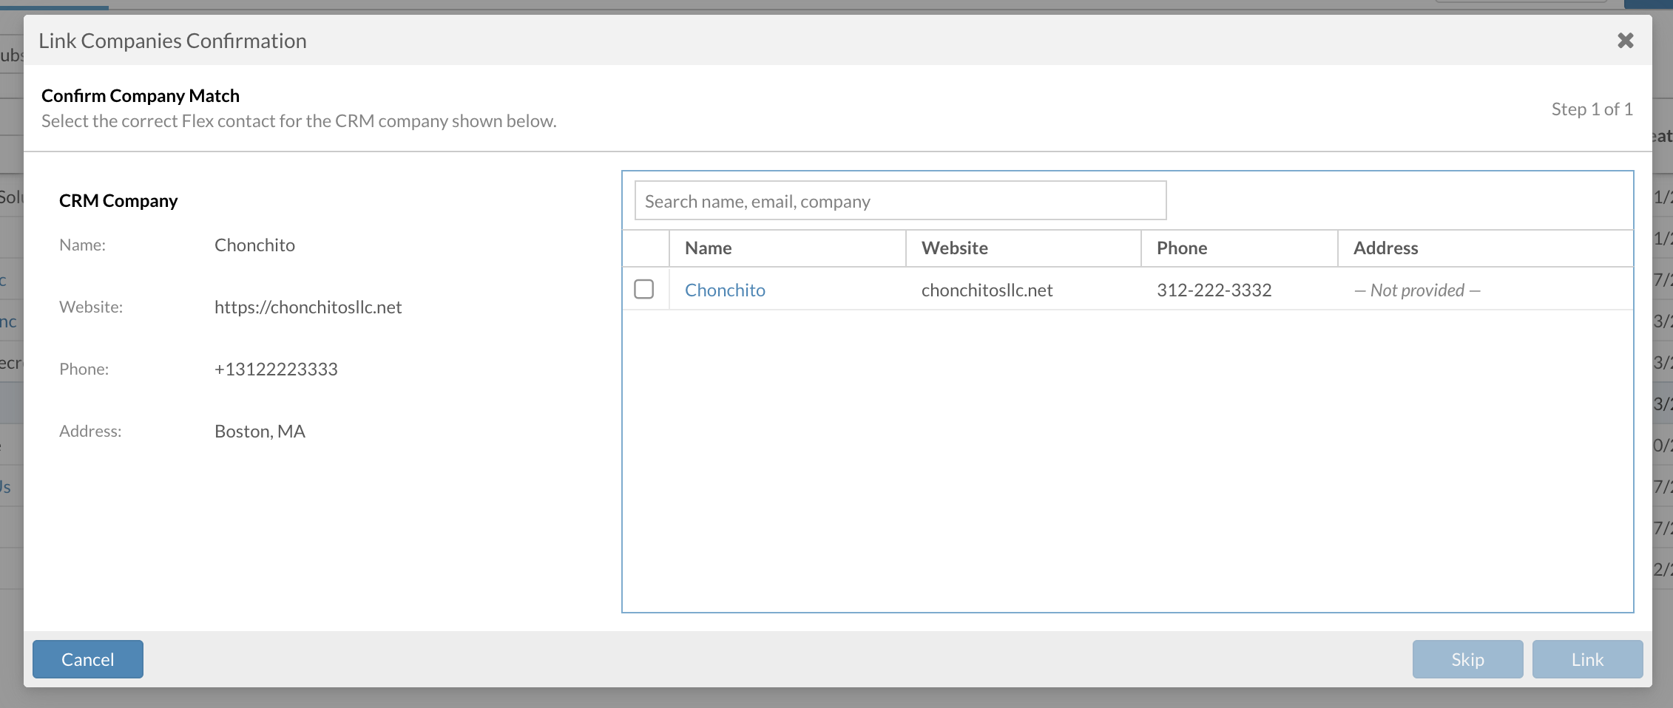1673x708 pixels.
Task: Click the Confirm Company Match heading
Action: [141, 96]
